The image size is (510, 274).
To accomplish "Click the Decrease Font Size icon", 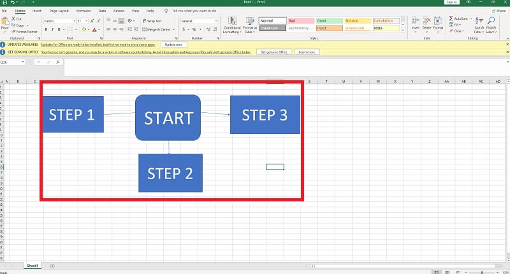I will [x=99, y=21].
